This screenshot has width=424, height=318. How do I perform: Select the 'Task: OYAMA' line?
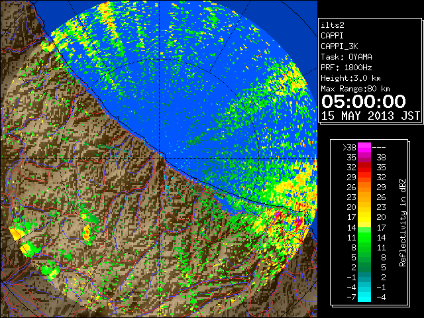346,57
